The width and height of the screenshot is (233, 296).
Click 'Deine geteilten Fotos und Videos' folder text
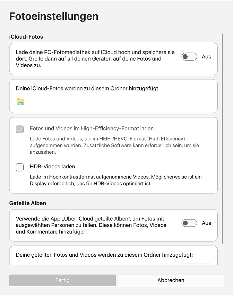point(104,255)
